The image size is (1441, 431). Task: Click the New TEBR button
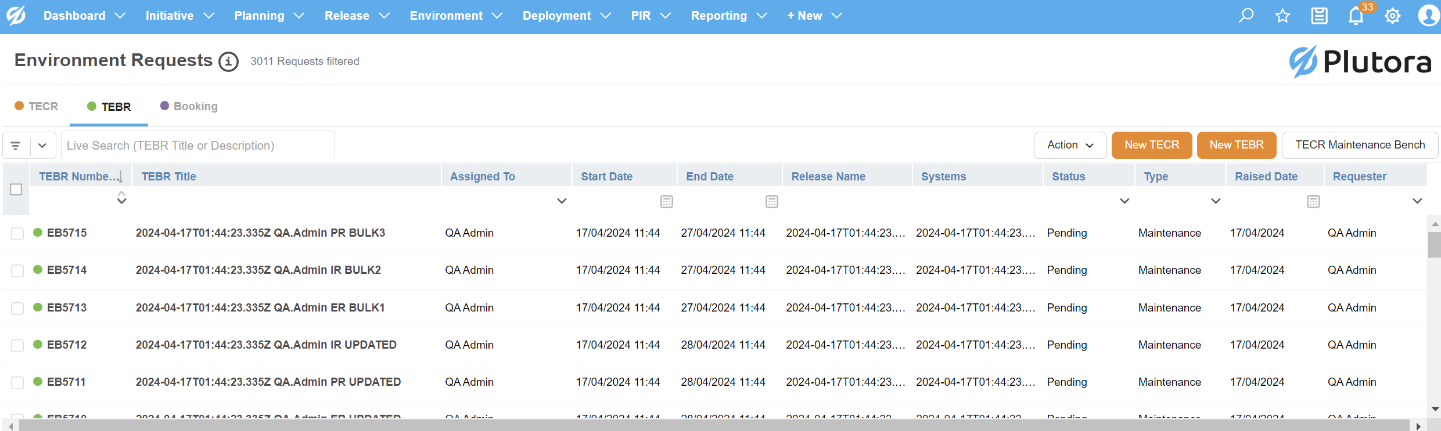point(1236,145)
